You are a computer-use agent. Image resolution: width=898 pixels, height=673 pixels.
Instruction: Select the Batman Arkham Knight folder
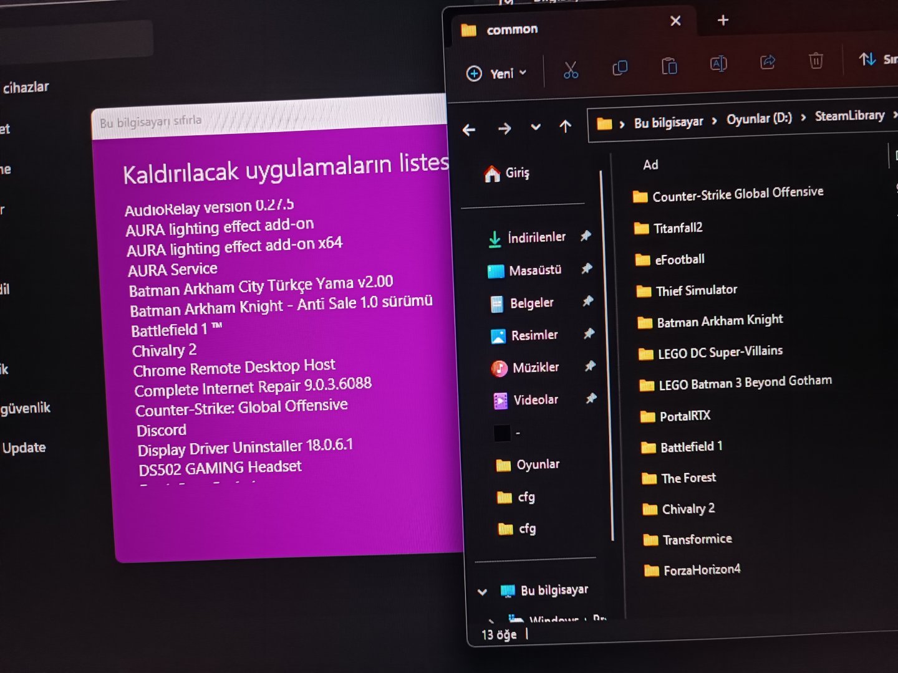[710, 322]
